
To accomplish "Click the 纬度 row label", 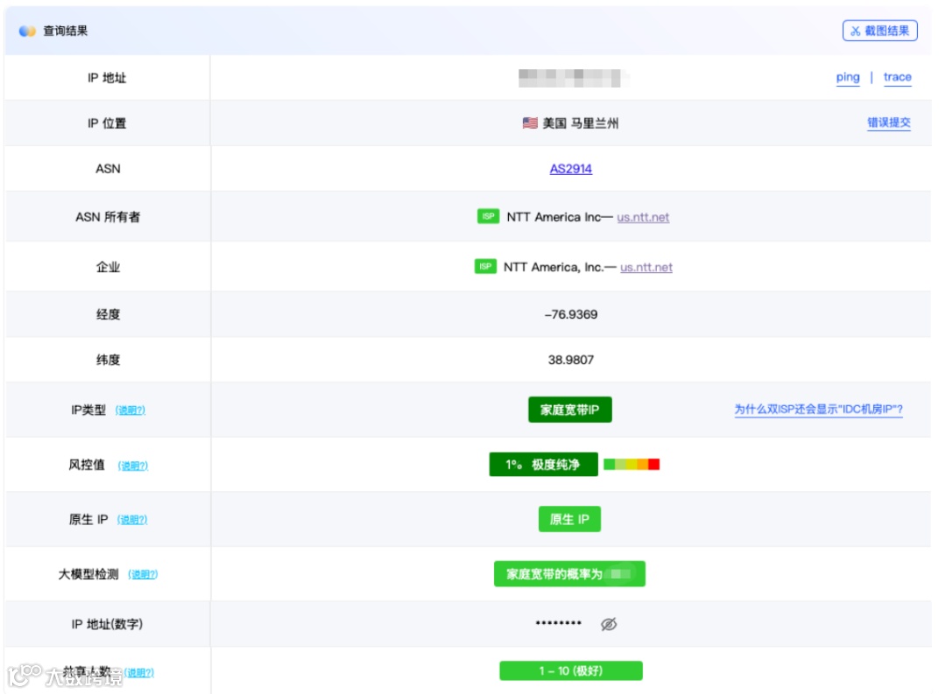I will pos(108,360).
